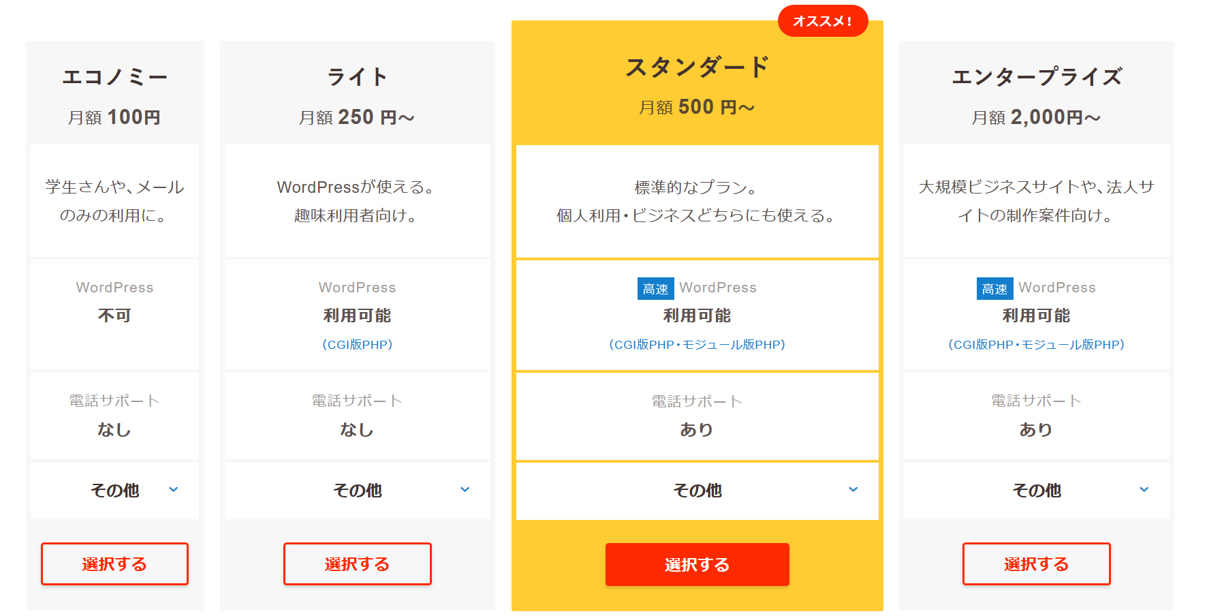
Task: Expand その他 chevron in Enterprise plan
Action: coord(1144,489)
